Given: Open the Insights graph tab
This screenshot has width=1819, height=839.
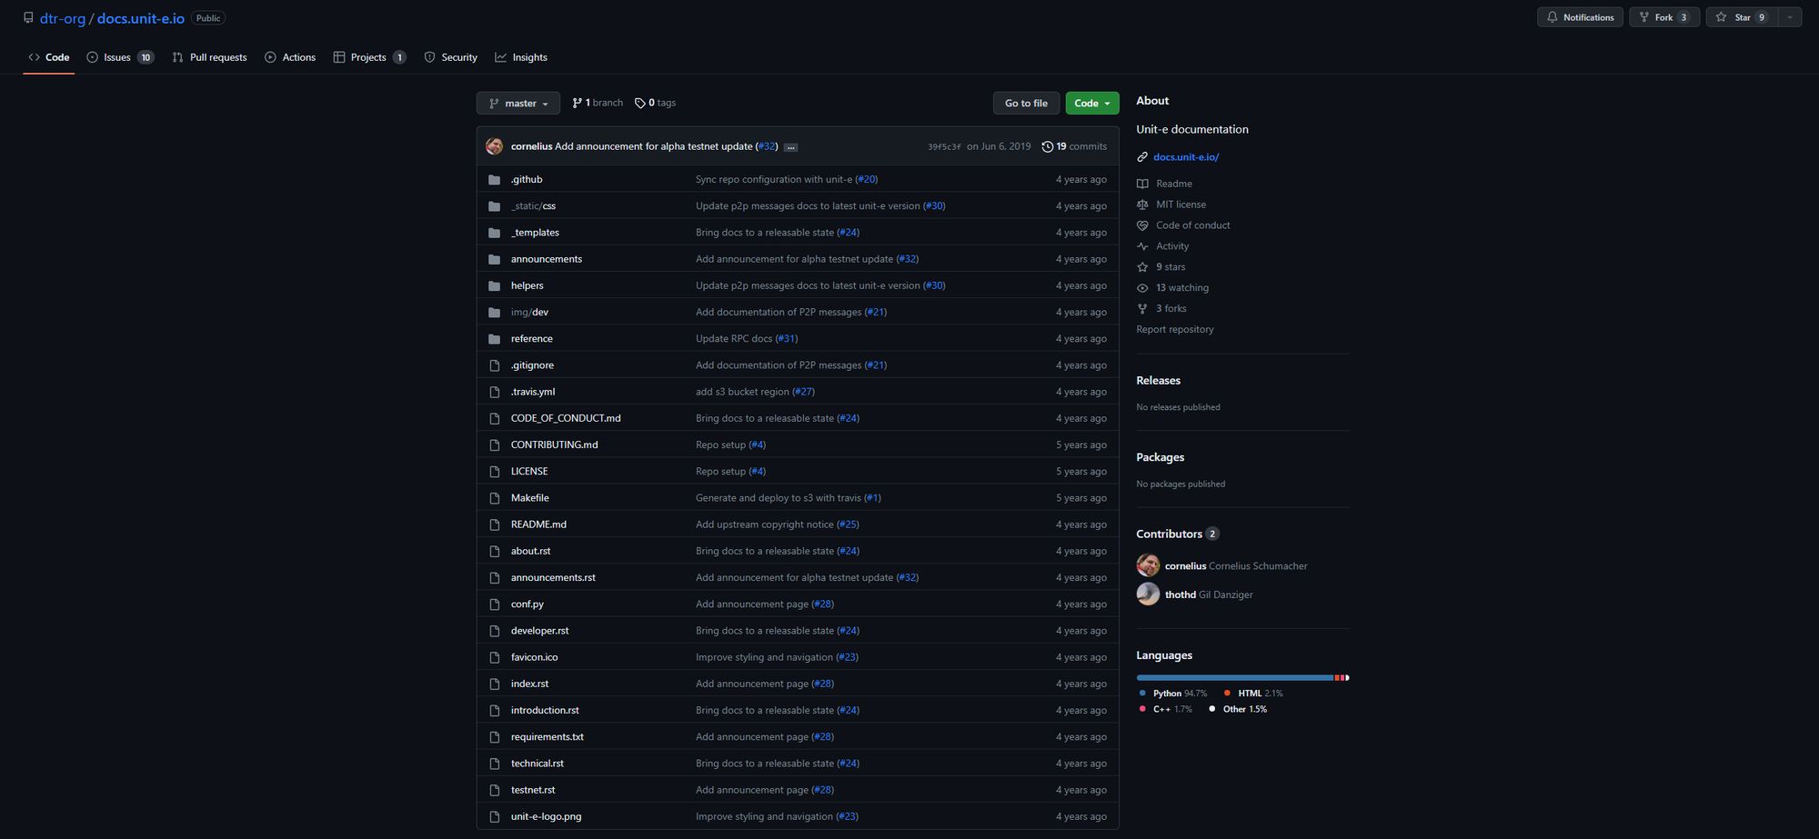Looking at the screenshot, I should click(521, 57).
